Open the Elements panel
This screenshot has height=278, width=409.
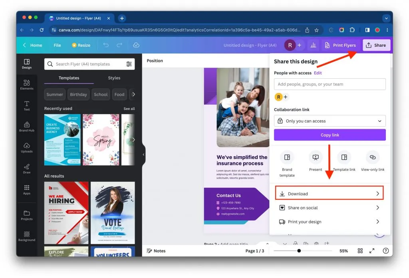pos(27,85)
